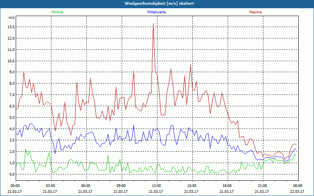Click the 0,0 y-axis value
The height and width of the screenshot is (196, 314).
[12, 174]
